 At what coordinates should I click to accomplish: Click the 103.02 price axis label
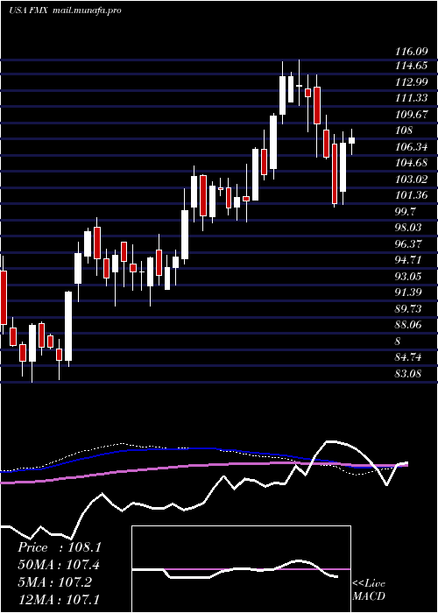pos(411,180)
